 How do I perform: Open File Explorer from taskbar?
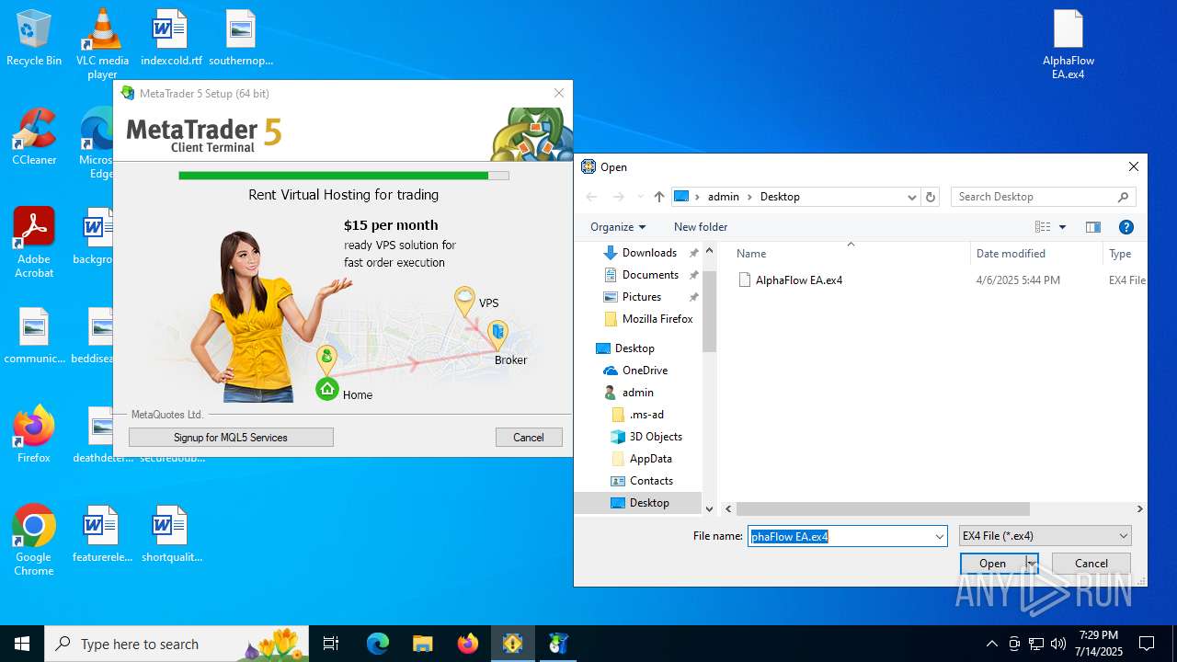(x=422, y=644)
